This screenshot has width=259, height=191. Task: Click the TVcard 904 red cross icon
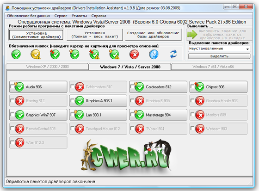pos(140,129)
